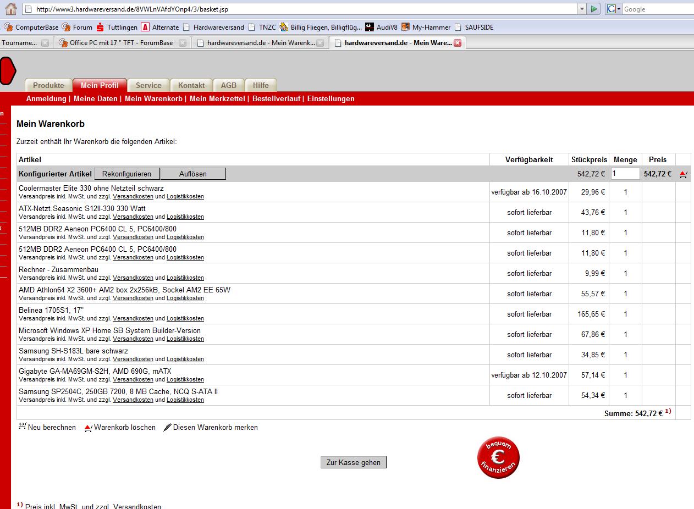Click Neu berechnen recalculate link
Image resolution: width=694 pixels, height=509 pixels.
tap(52, 427)
